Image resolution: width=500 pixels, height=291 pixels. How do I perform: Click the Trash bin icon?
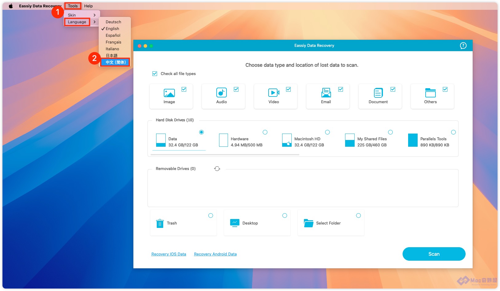point(160,223)
